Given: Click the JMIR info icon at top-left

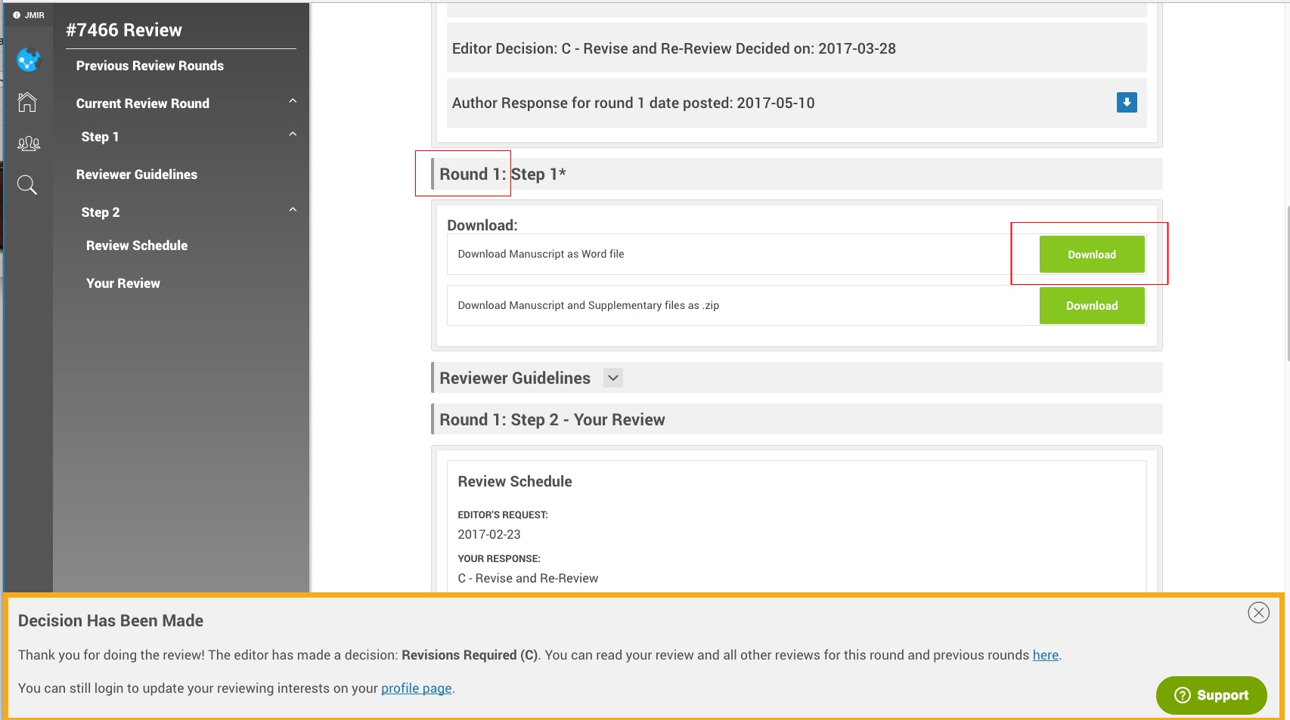Looking at the screenshot, I should click(17, 15).
